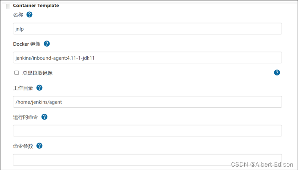Open help for 工作目录

pos(40,88)
